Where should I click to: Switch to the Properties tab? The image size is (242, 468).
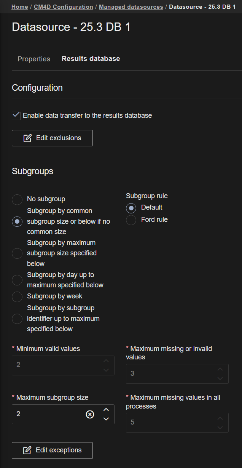tap(34, 59)
